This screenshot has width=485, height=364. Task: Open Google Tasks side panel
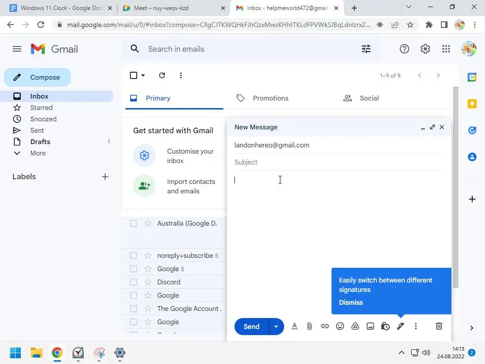pos(472,130)
